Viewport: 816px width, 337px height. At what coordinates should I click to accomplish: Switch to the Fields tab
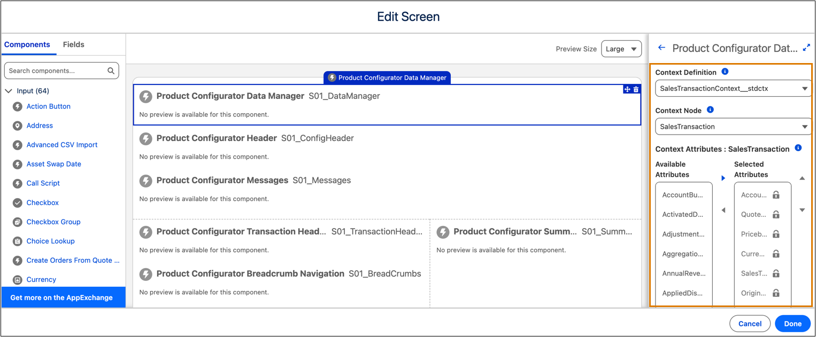click(x=74, y=44)
